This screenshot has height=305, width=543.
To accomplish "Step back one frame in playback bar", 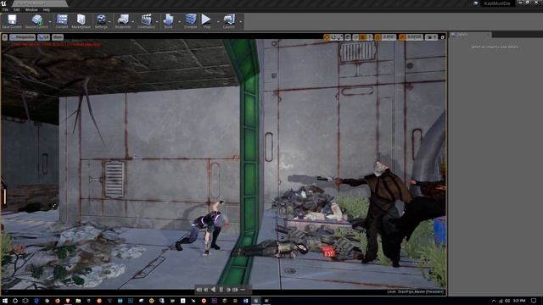I will [x=206, y=290].
